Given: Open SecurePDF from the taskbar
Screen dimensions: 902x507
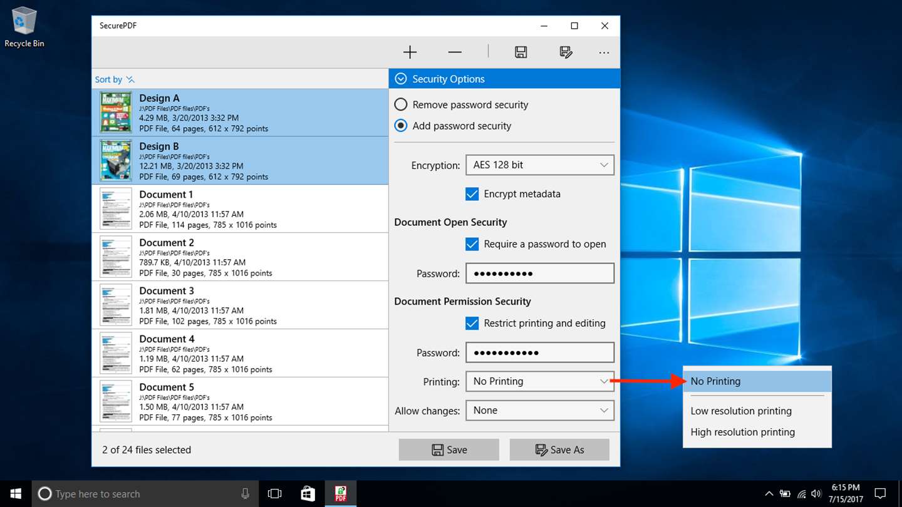Looking at the screenshot, I should pyautogui.click(x=341, y=493).
